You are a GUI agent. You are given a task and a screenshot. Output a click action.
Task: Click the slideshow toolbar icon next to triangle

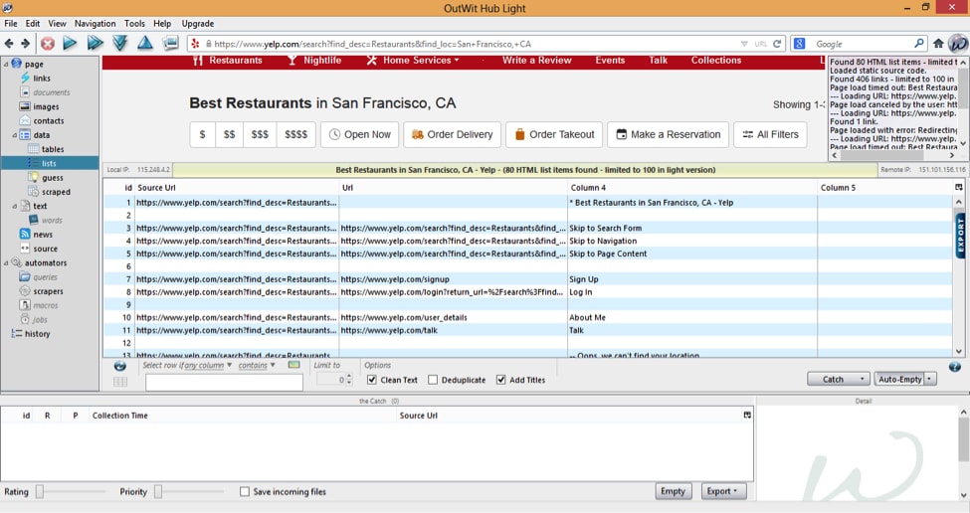[x=170, y=44]
